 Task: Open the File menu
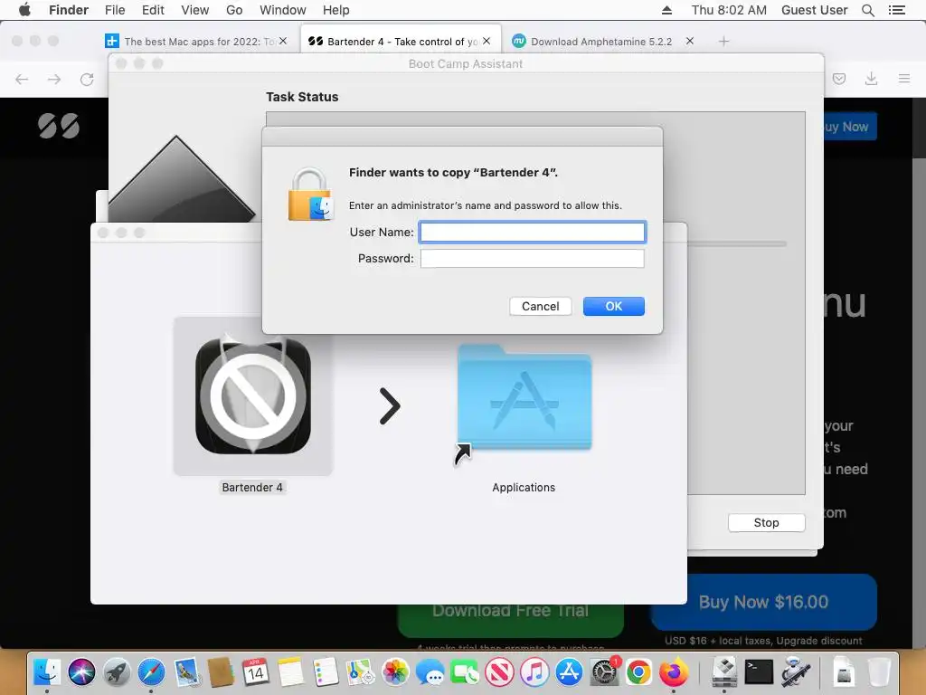pyautogui.click(x=115, y=10)
